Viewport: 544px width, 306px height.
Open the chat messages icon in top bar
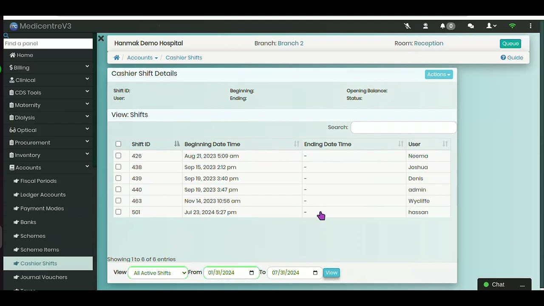coord(471,26)
